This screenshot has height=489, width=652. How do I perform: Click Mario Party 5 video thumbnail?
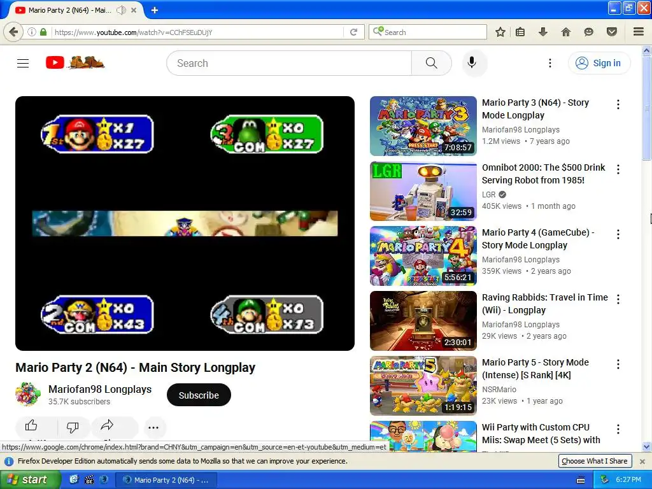(x=423, y=386)
